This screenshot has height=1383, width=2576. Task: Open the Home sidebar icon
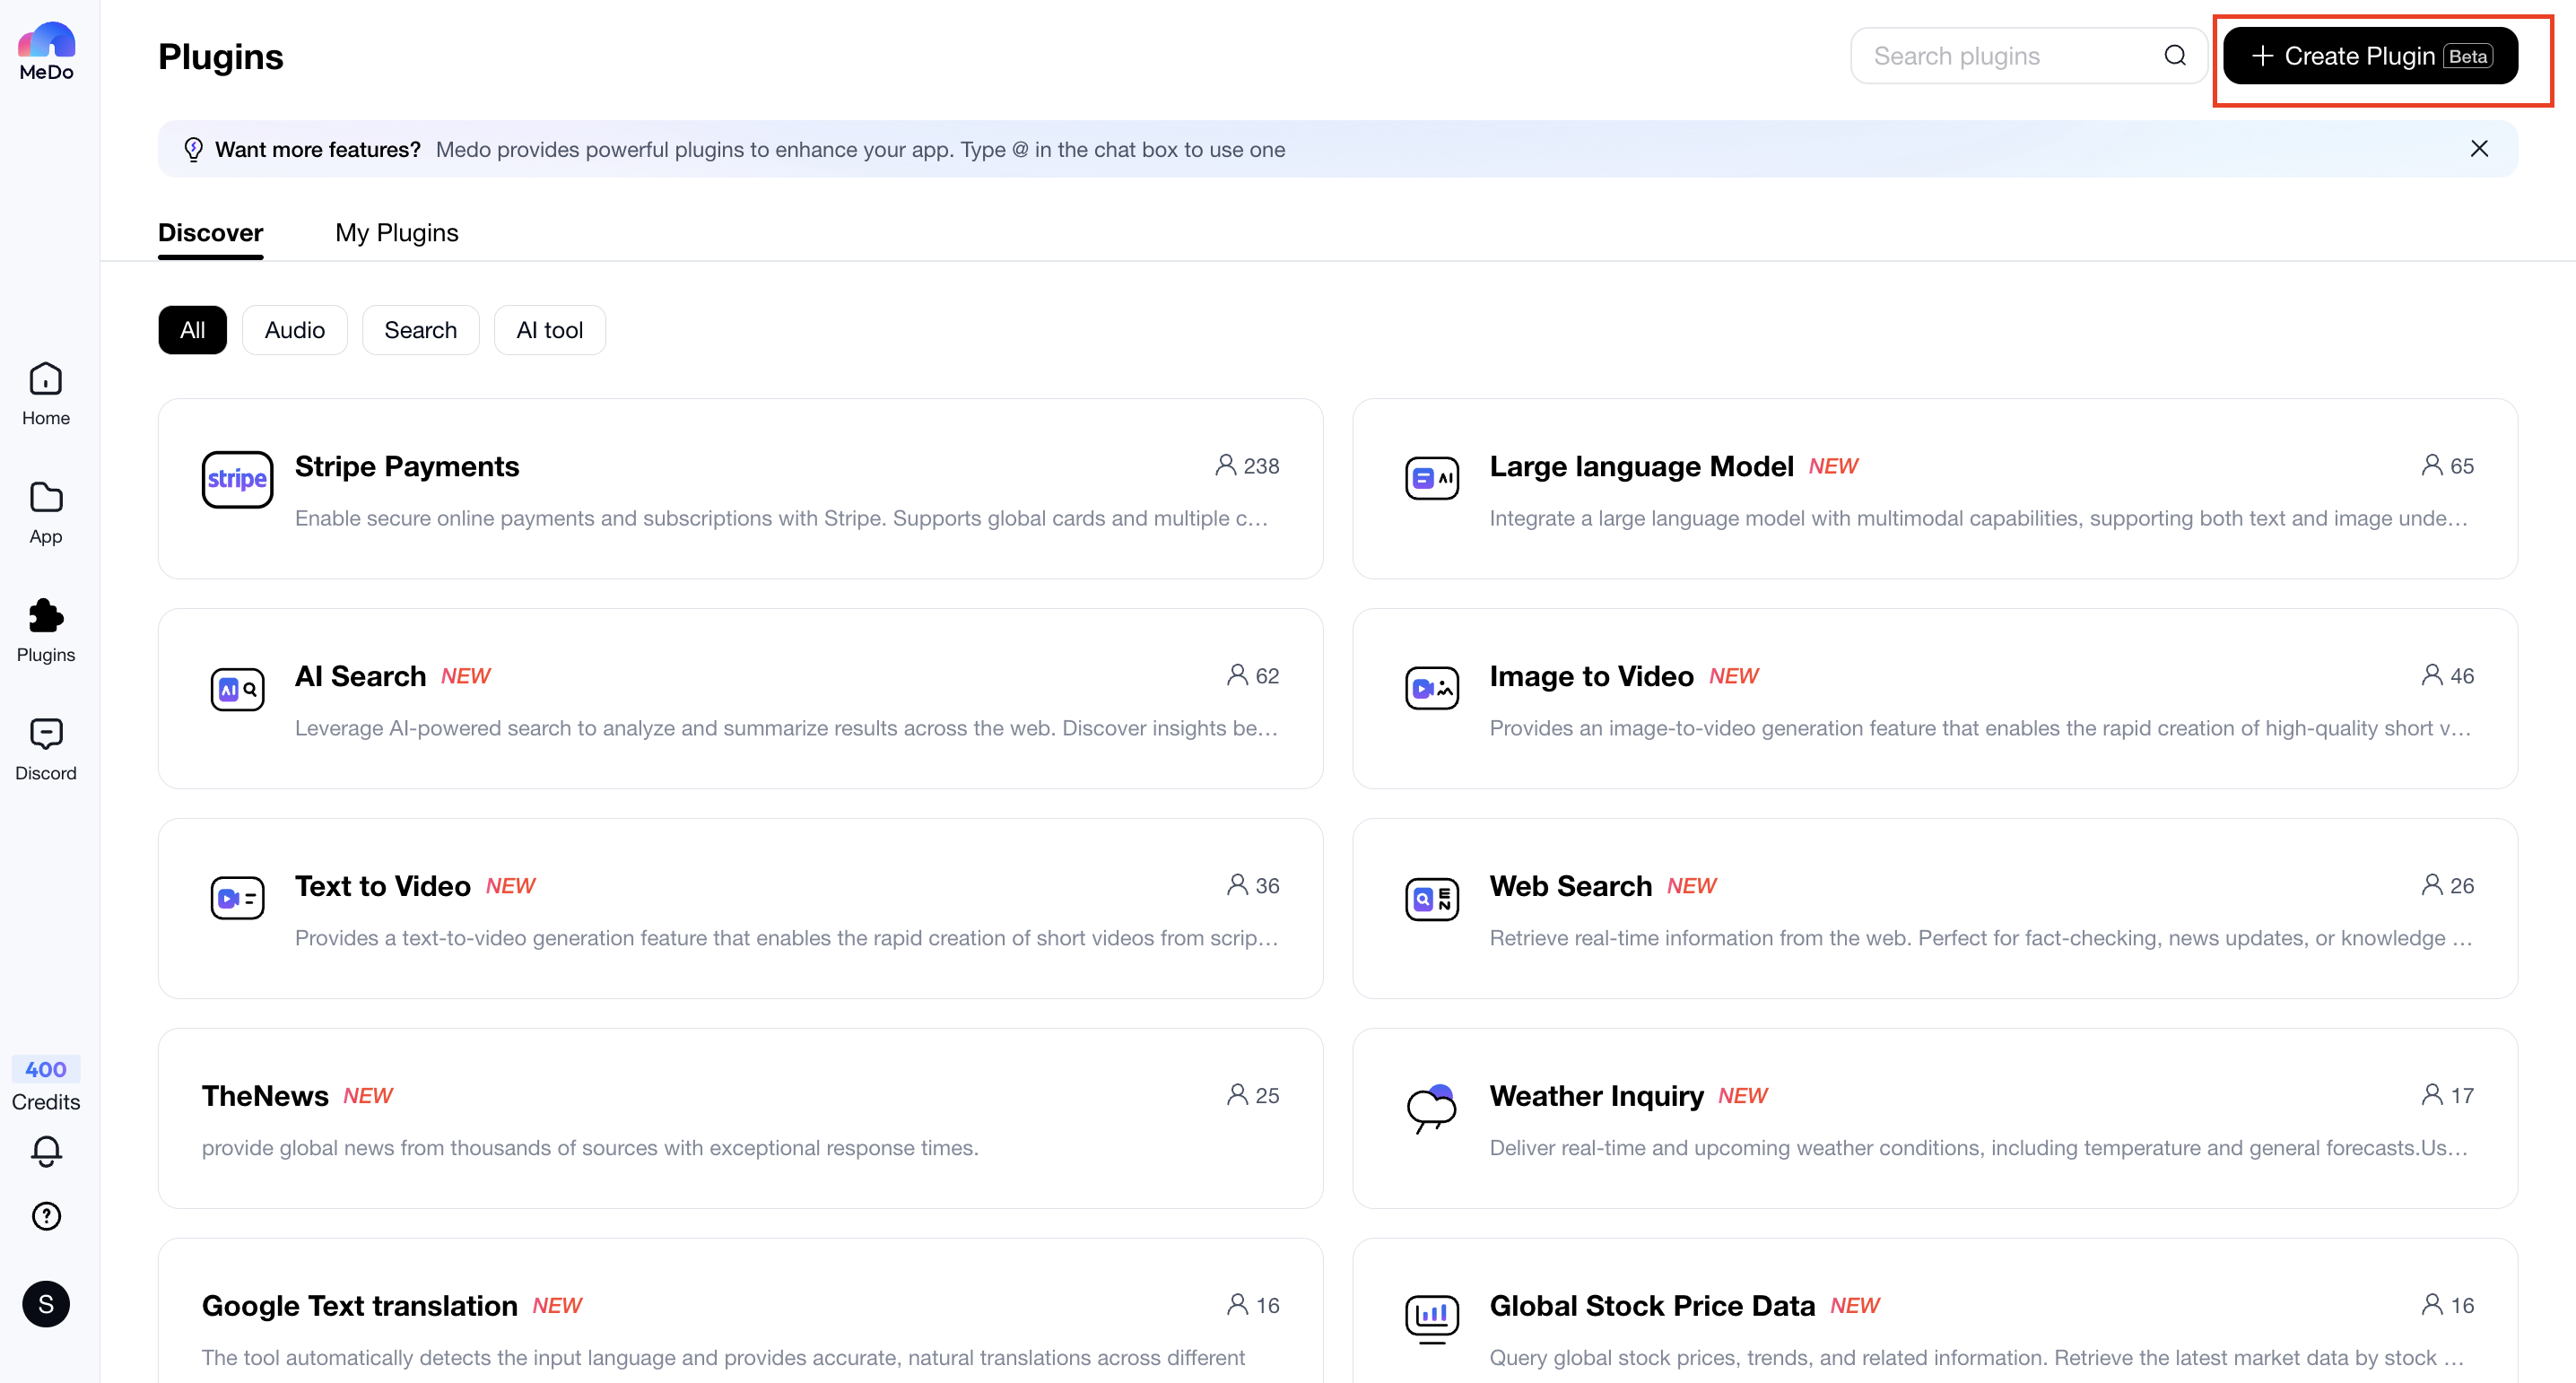click(x=46, y=380)
